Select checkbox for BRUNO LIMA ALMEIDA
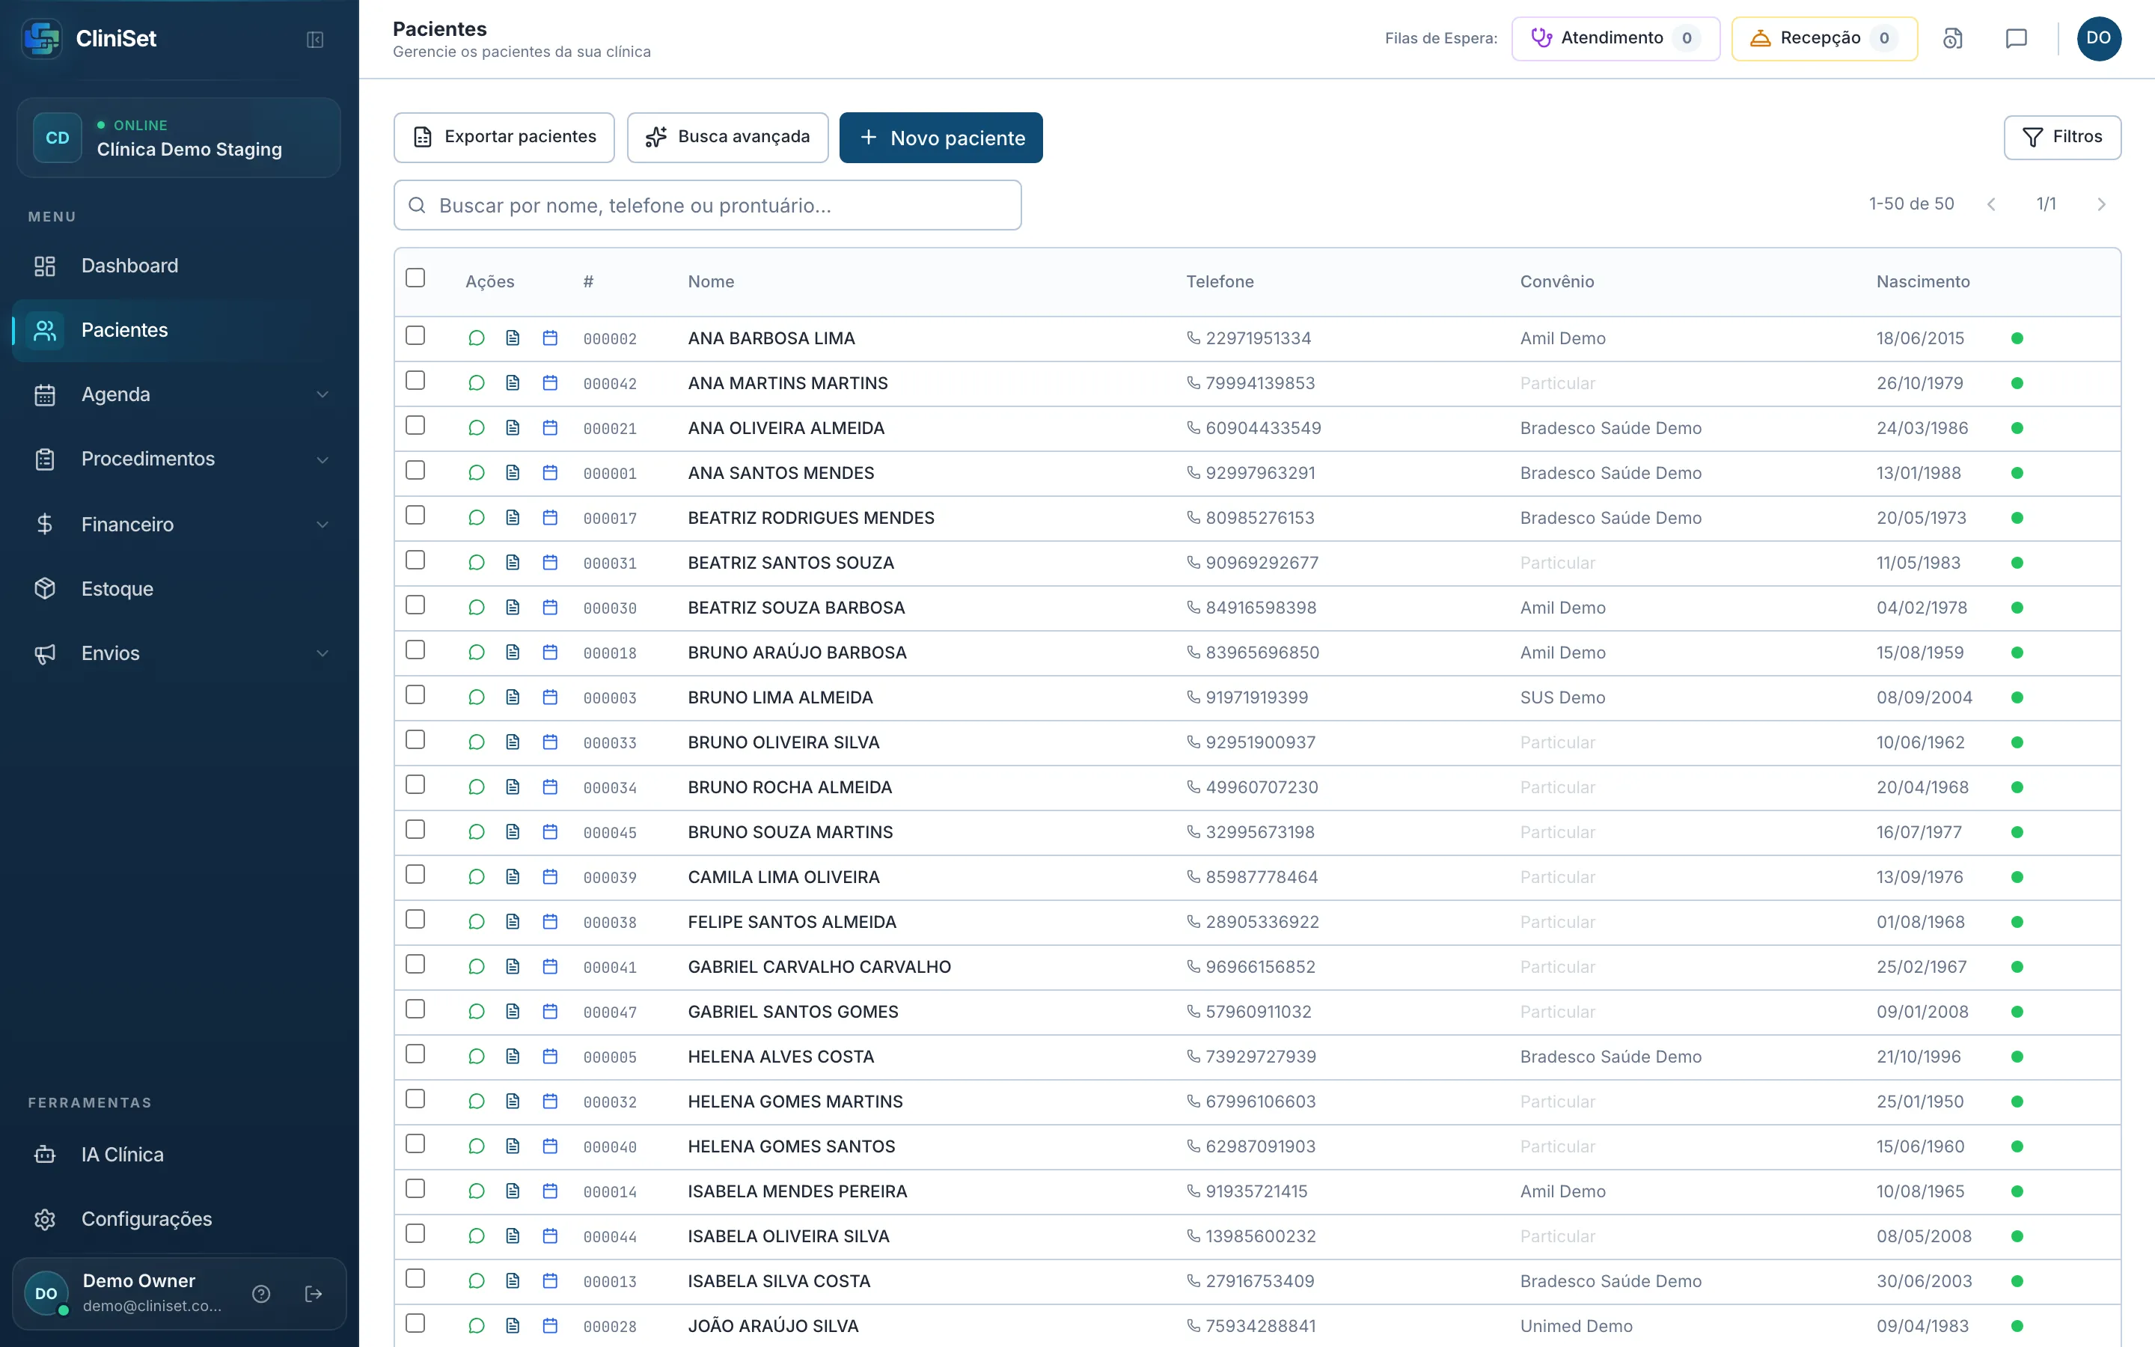This screenshot has height=1347, width=2155. click(x=415, y=695)
